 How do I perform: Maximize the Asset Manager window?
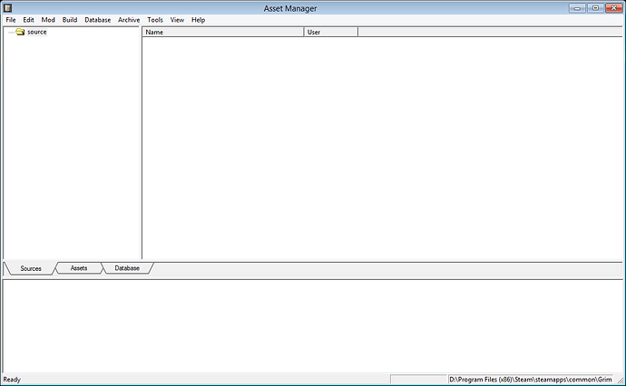click(x=595, y=7)
